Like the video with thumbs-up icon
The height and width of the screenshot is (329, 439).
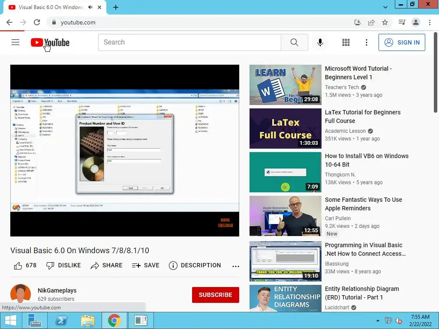tap(18, 266)
